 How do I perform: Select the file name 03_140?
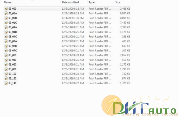(x=12, y=83)
